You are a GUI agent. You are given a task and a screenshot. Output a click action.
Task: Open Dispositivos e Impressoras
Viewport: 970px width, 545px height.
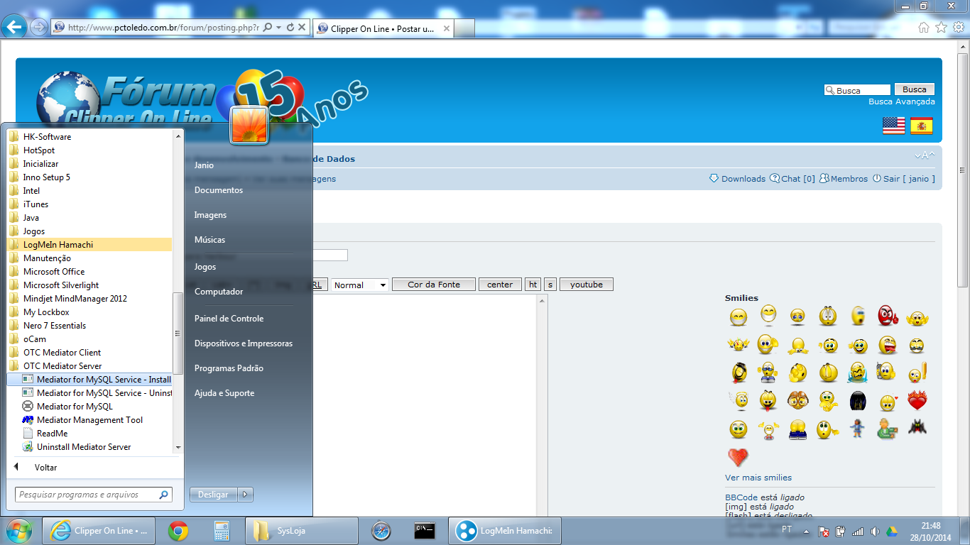244,343
